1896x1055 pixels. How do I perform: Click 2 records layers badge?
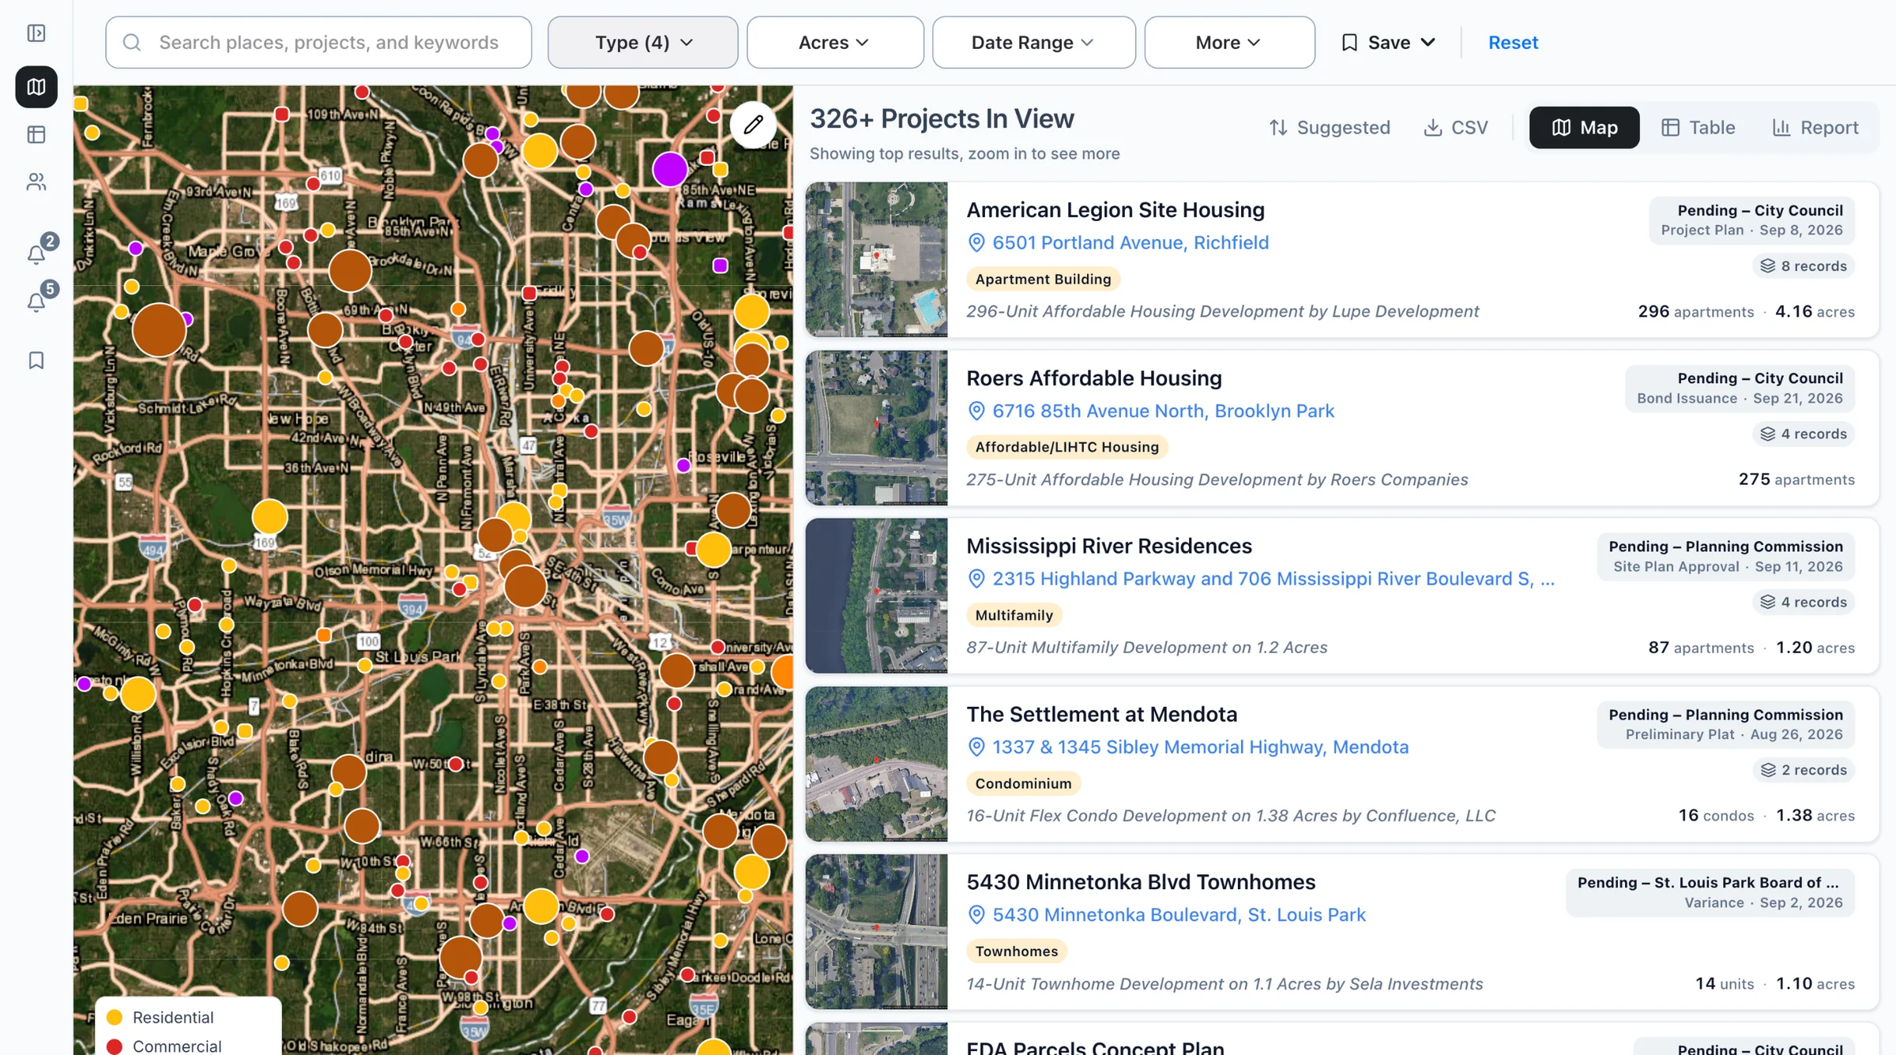click(x=1804, y=770)
